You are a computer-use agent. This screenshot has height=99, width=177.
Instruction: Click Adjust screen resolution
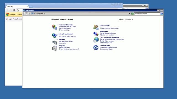(107, 35)
